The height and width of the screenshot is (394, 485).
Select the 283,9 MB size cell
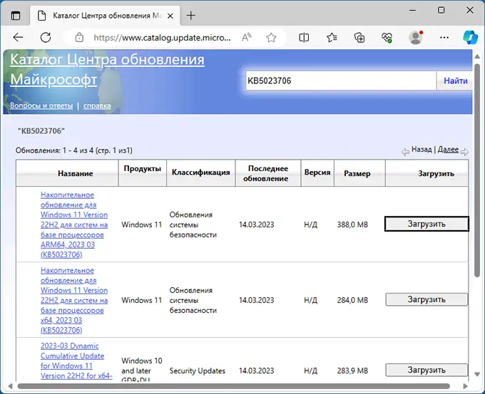352,370
